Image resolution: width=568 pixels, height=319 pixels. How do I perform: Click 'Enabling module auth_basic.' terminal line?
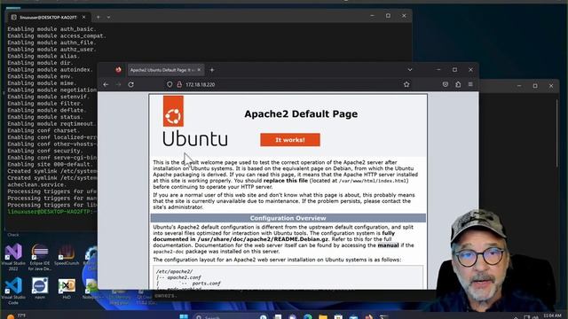pos(51,29)
